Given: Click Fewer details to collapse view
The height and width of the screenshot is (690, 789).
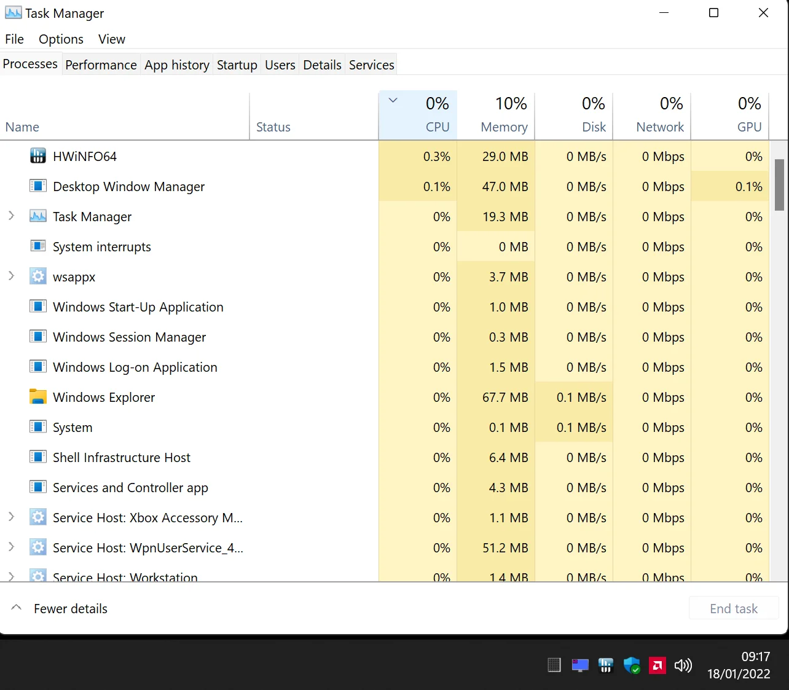Looking at the screenshot, I should tap(60, 608).
